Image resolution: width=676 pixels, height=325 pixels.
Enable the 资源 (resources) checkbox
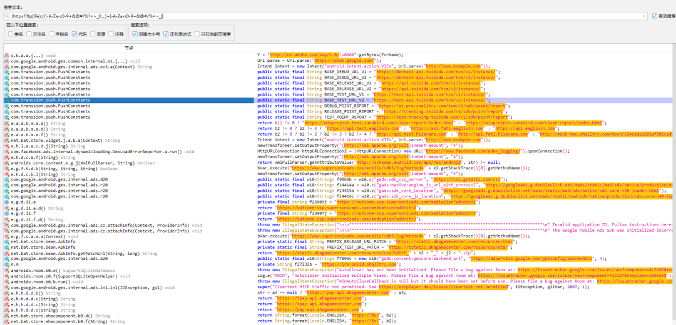pyautogui.click(x=93, y=34)
